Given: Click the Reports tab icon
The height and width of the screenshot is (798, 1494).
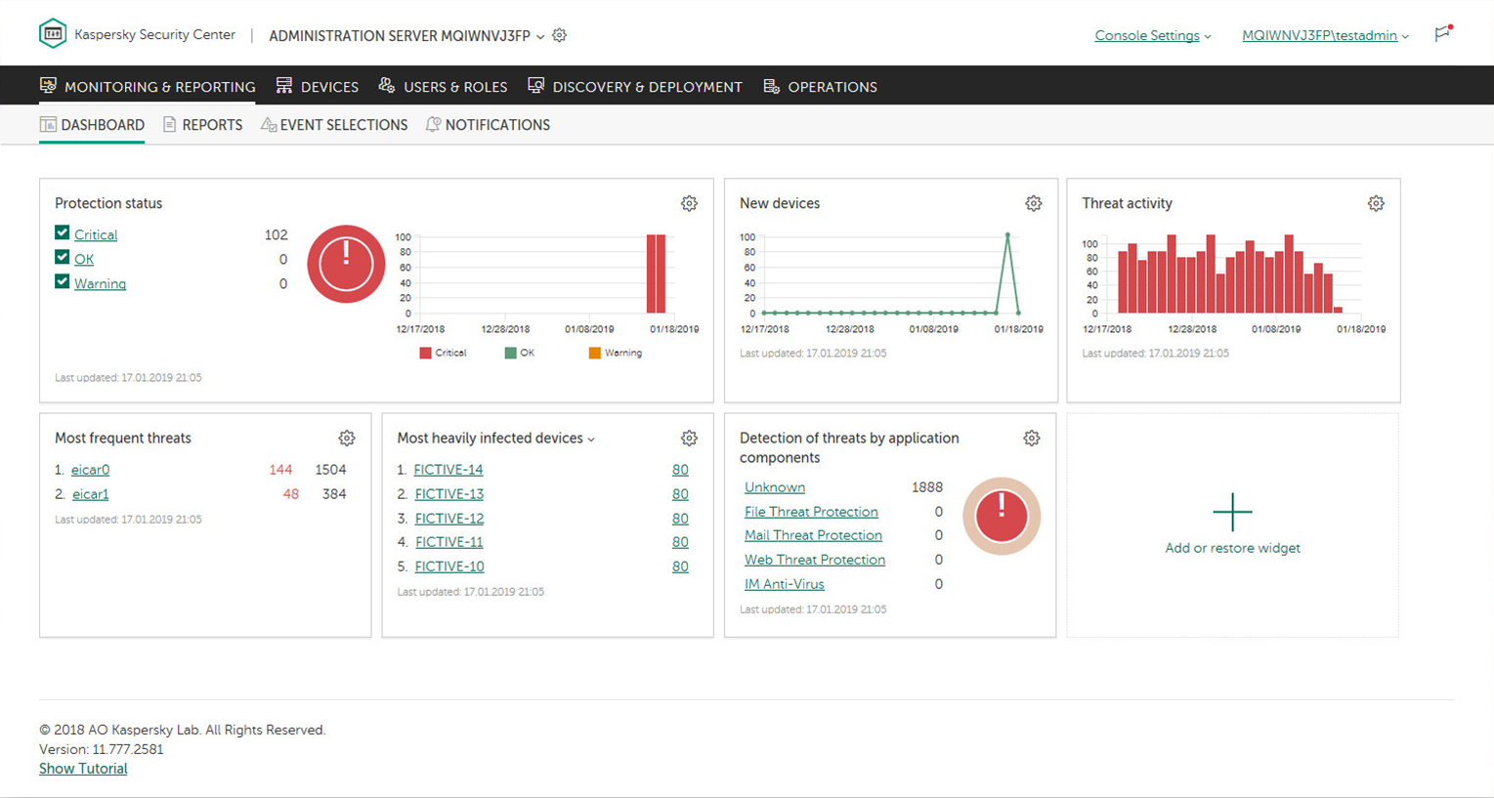Looking at the screenshot, I should pyautogui.click(x=170, y=124).
